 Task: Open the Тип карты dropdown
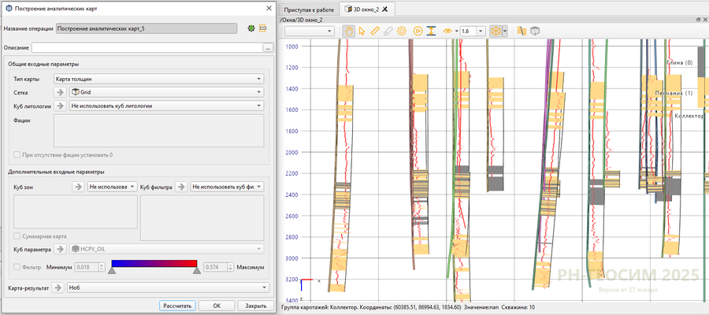[158, 79]
